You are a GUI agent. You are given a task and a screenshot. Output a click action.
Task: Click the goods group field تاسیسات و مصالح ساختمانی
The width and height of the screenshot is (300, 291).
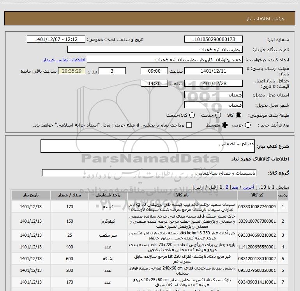[x=149, y=173]
